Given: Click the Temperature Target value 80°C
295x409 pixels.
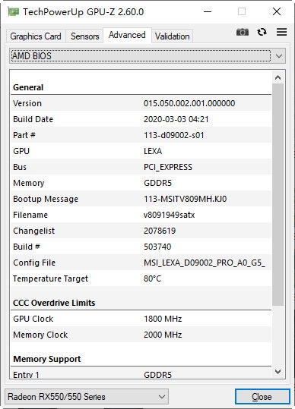Looking at the screenshot, I should [152, 278].
